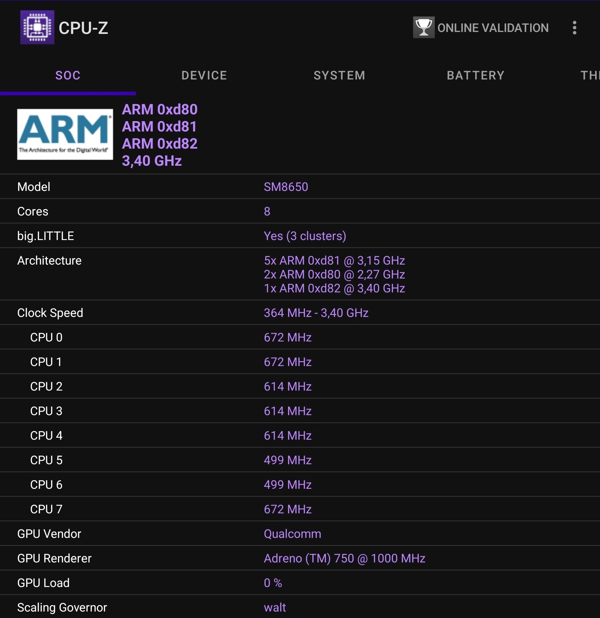Tap the ARM 0xd80 processor heading
This screenshot has height=618, width=600.
160,110
